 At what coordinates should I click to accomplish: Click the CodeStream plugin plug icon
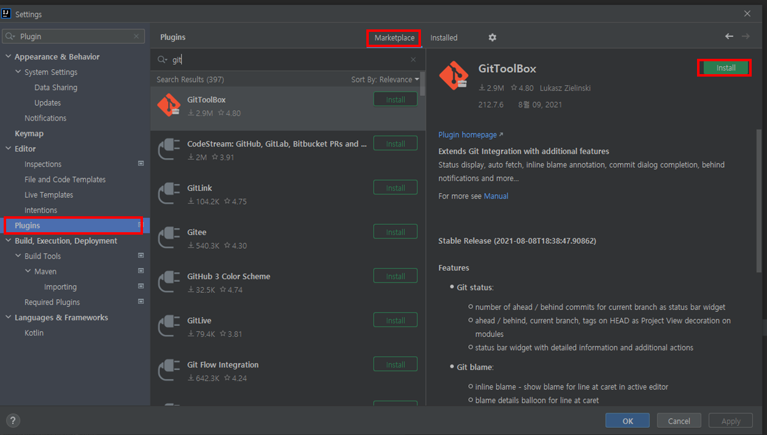(169, 149)
